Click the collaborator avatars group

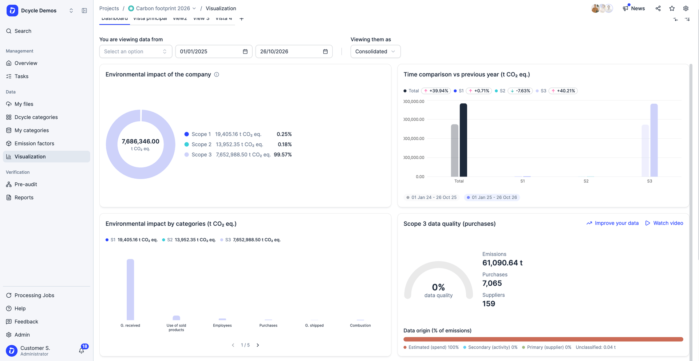[x=602, y=8]
